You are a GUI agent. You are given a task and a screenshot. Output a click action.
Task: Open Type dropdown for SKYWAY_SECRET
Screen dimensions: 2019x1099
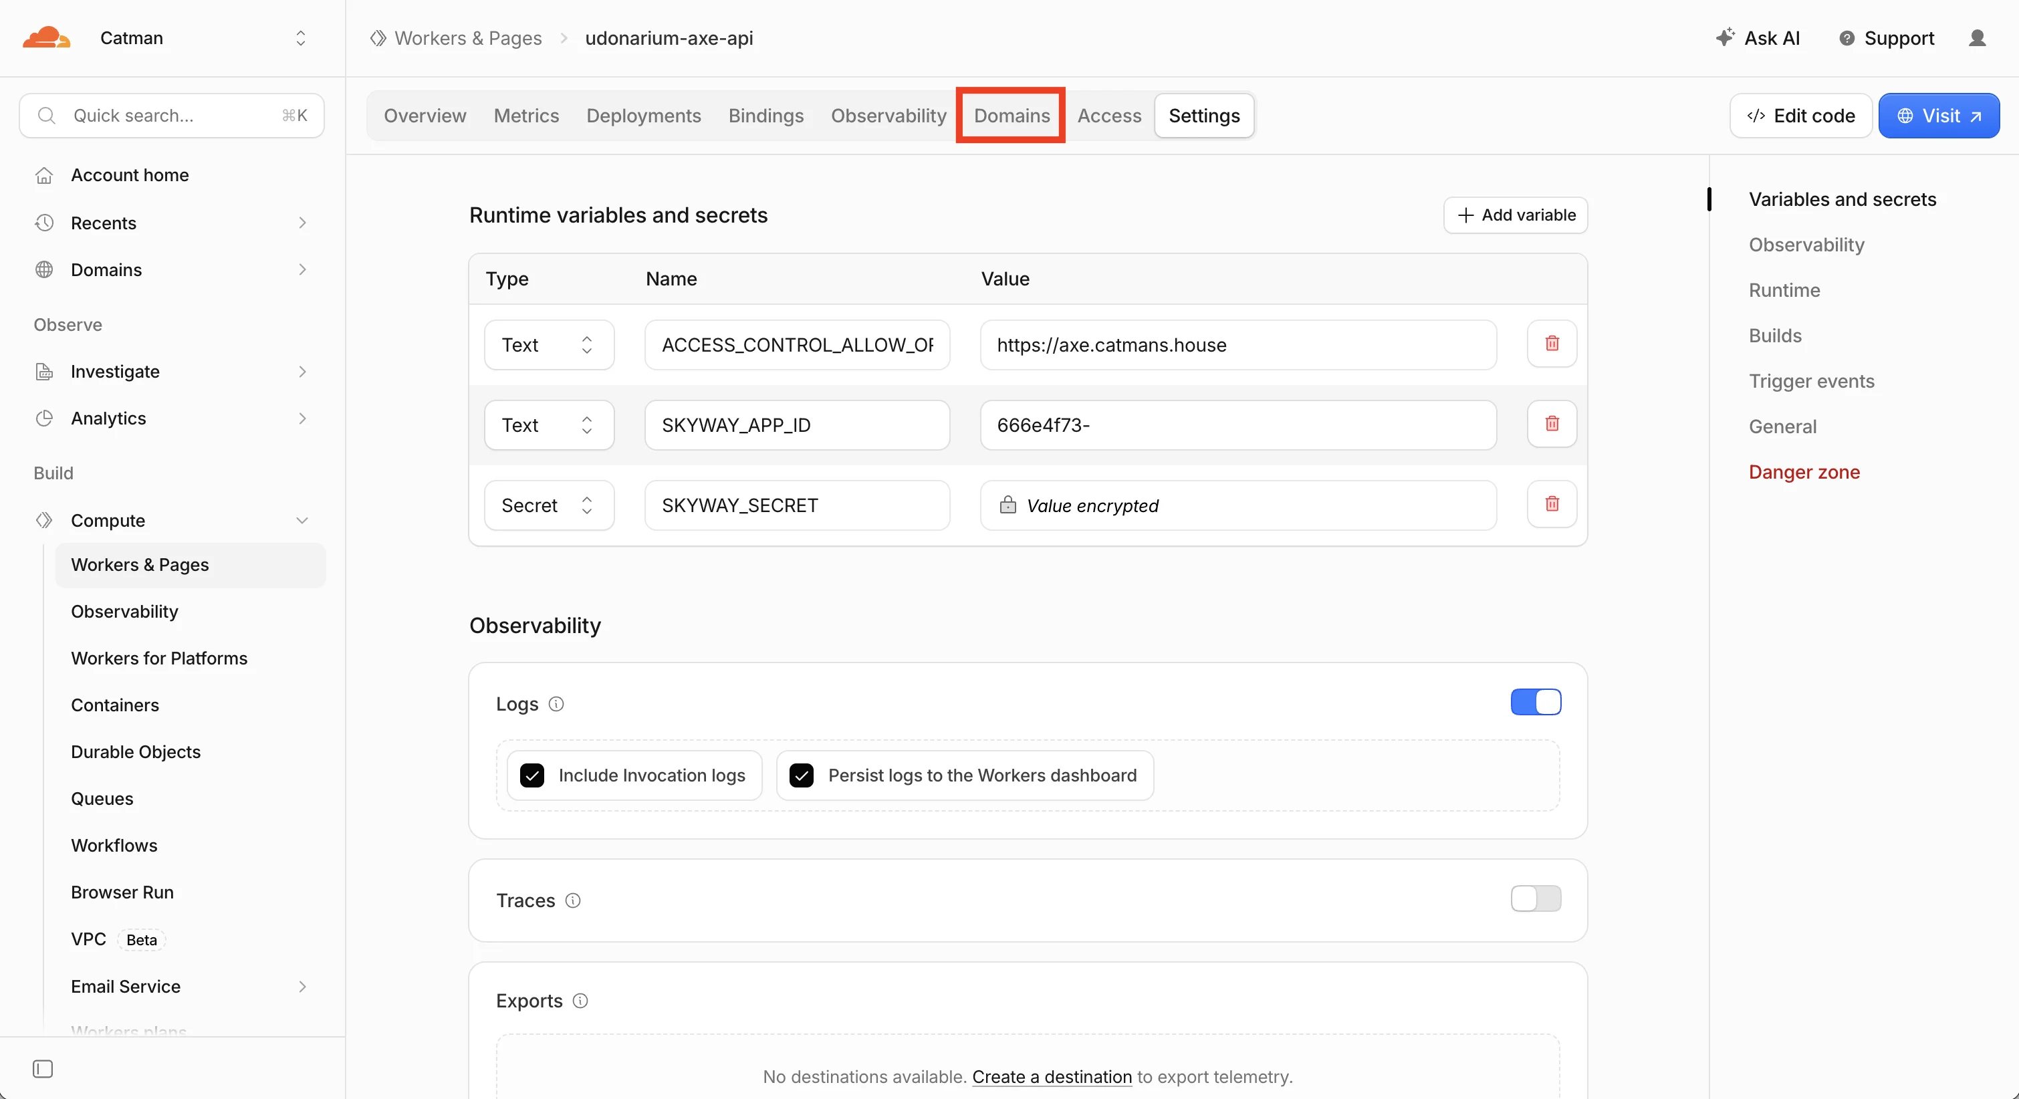coord(549,505)
